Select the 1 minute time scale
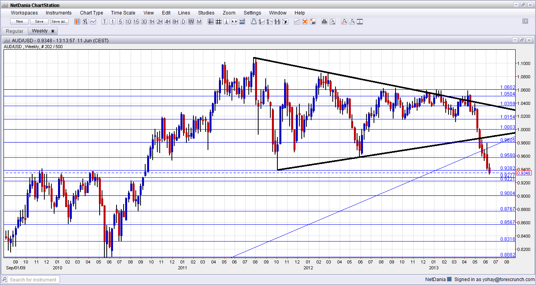The height and width of the screenshot is (285, 536). pyautogui.click(x=113, y=22)
